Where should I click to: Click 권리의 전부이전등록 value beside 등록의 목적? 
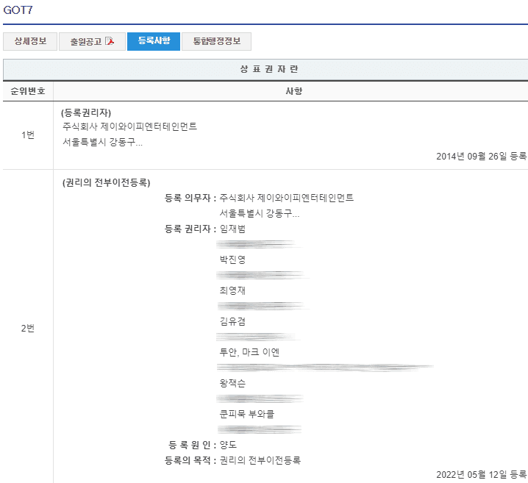click(260, 460)
